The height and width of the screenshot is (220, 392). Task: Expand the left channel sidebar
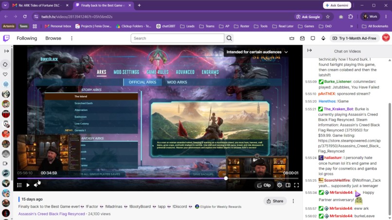click(x=6, y=51)
